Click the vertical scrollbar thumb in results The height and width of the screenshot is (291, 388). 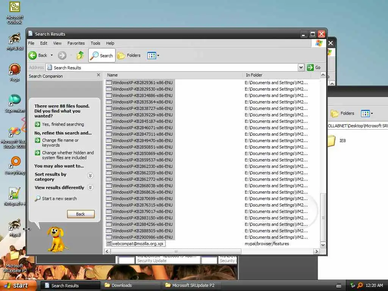coord(323,217)
